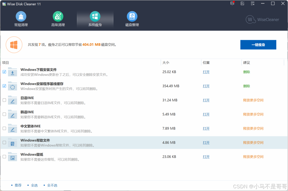
Task: Click the download folder icon for Windows下载安装文件
Action: (13, 72)
